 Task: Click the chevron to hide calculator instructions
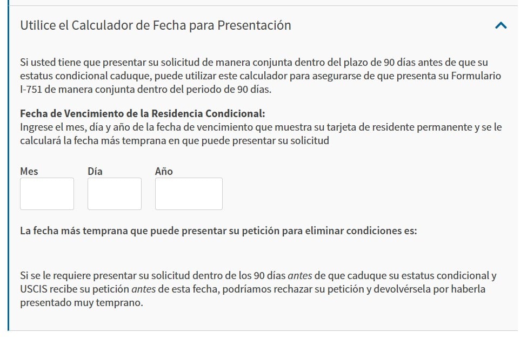pos(501,25)
